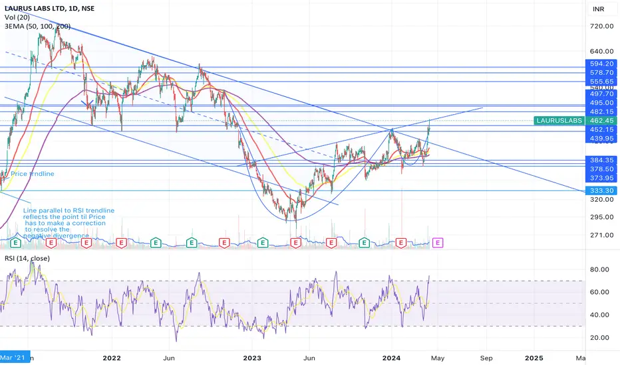
Task: Click the 384.35 price level label
Action: (x=601, y=160)
